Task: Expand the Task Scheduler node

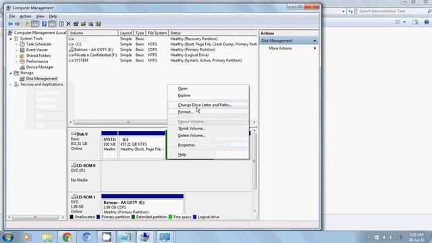Action: tap(16, 45)
